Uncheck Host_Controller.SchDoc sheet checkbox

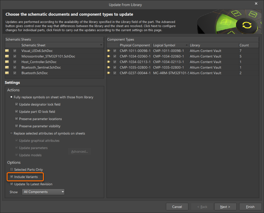(x=15, y=62)
